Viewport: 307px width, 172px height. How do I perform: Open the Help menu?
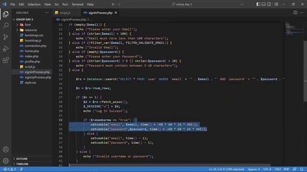tap(90, 4)
